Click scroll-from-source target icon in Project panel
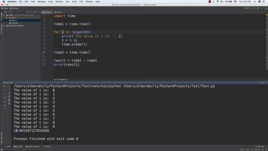 coord(28,12)
